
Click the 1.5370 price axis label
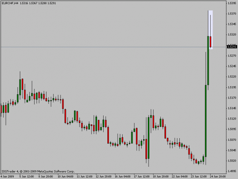tap(232, 14)
